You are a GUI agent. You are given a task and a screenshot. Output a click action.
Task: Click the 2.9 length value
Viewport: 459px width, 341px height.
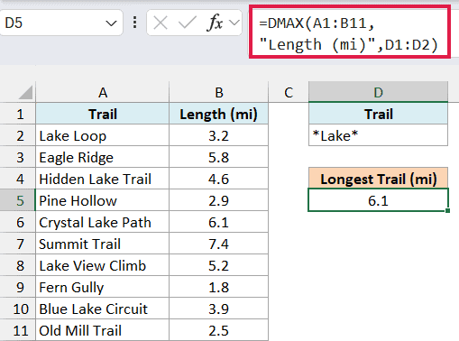click(x=219, y=200)
